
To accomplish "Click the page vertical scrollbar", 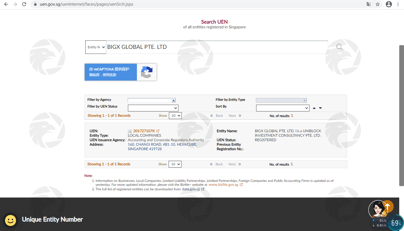I will click(x=401, y=115).
